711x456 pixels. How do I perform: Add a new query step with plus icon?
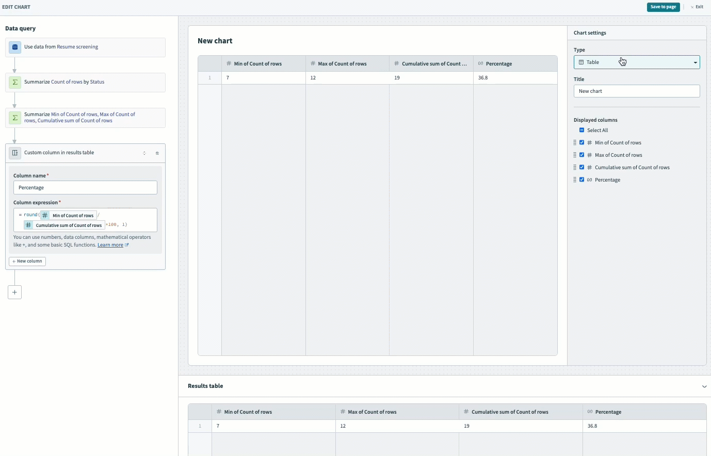[x=14, y=292]
